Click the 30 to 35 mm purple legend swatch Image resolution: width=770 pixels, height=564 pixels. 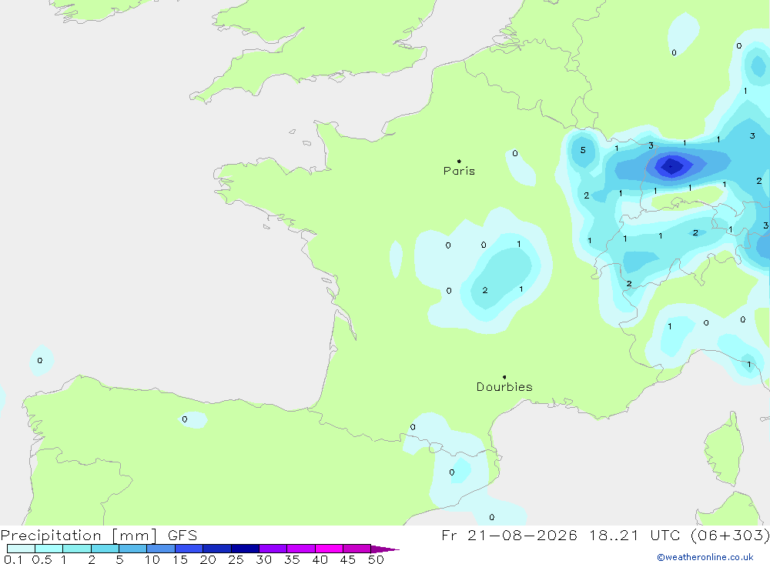[273, 549]
